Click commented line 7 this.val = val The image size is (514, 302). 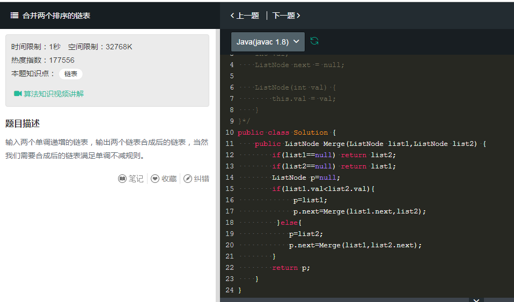304,99
